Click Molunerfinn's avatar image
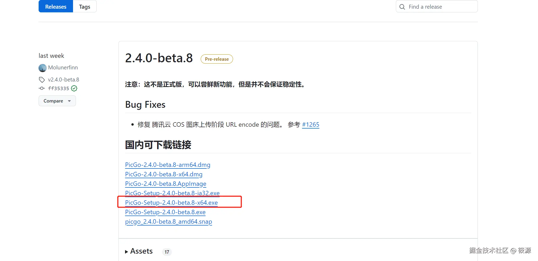This screenshot has height=261, width=538. (43, 68)
